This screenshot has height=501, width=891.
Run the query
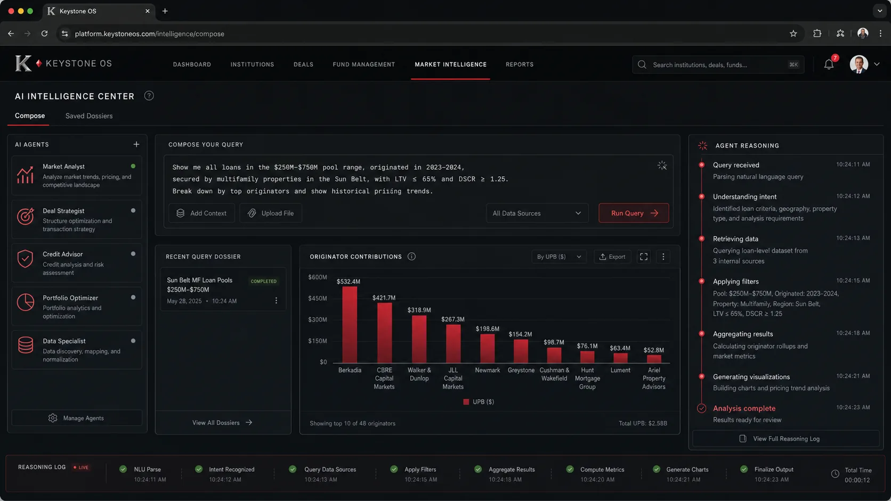(634, 213)
